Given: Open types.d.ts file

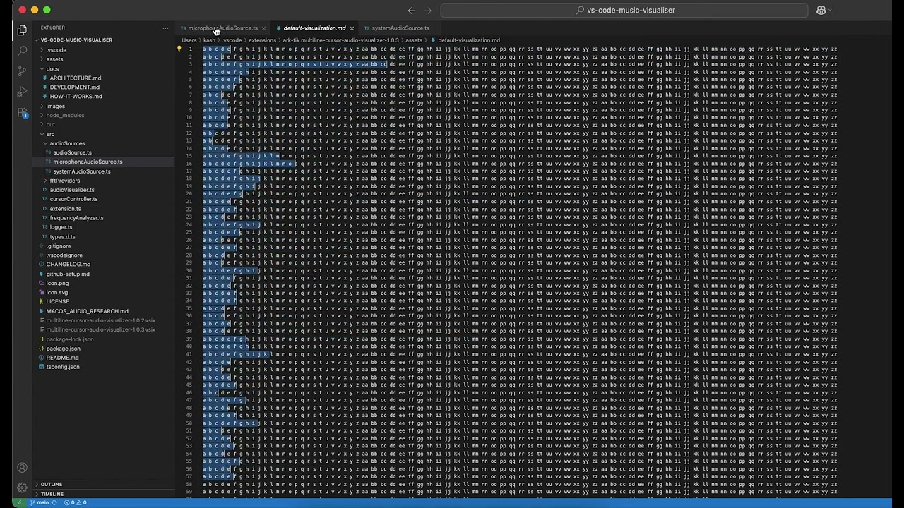Looking at the screenshot, I should pyautogui.click(x=62, y=237).
